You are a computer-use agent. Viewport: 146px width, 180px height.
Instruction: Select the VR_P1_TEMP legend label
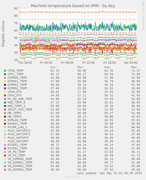click(16, 156)
